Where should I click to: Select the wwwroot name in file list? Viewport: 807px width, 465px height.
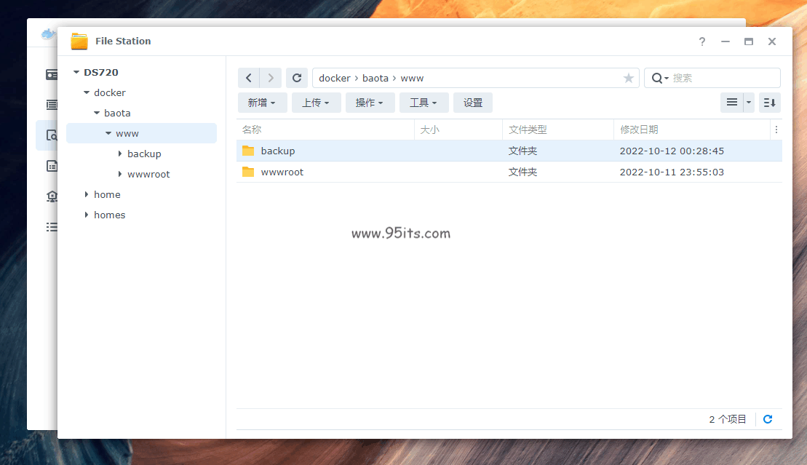pos(282,172)
